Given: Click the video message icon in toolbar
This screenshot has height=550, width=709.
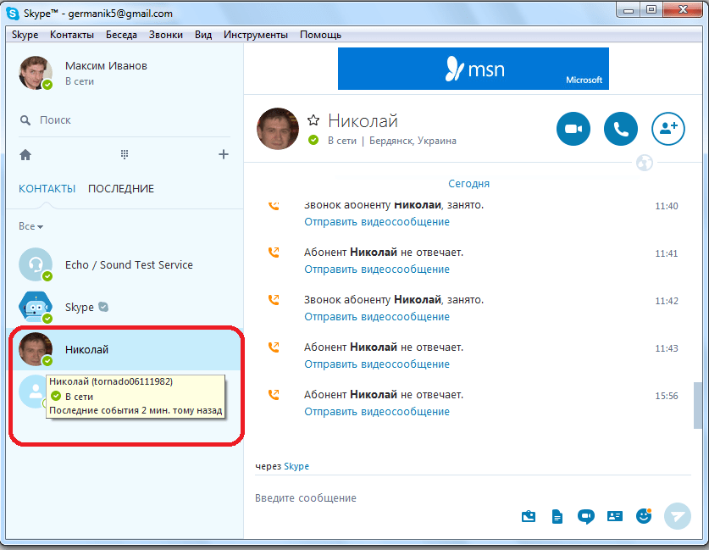Looking at the screenshot, I should click(585, 516).
